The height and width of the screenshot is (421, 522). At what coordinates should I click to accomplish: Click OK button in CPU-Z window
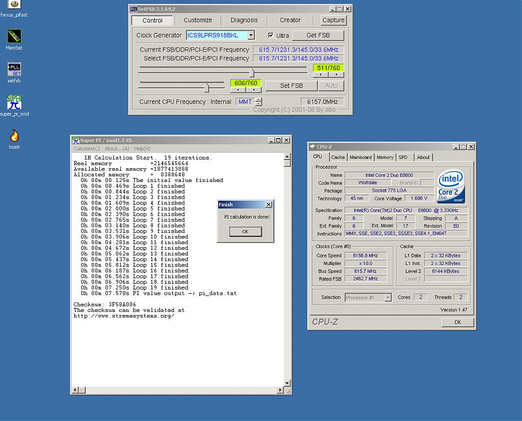[x=458, y=322]
